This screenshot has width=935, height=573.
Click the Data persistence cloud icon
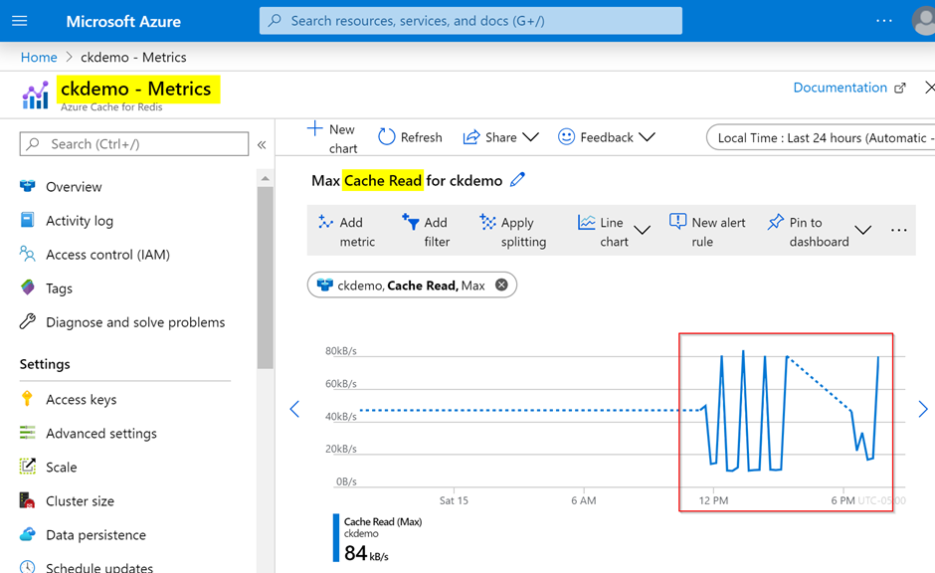(x=28, y=534)
